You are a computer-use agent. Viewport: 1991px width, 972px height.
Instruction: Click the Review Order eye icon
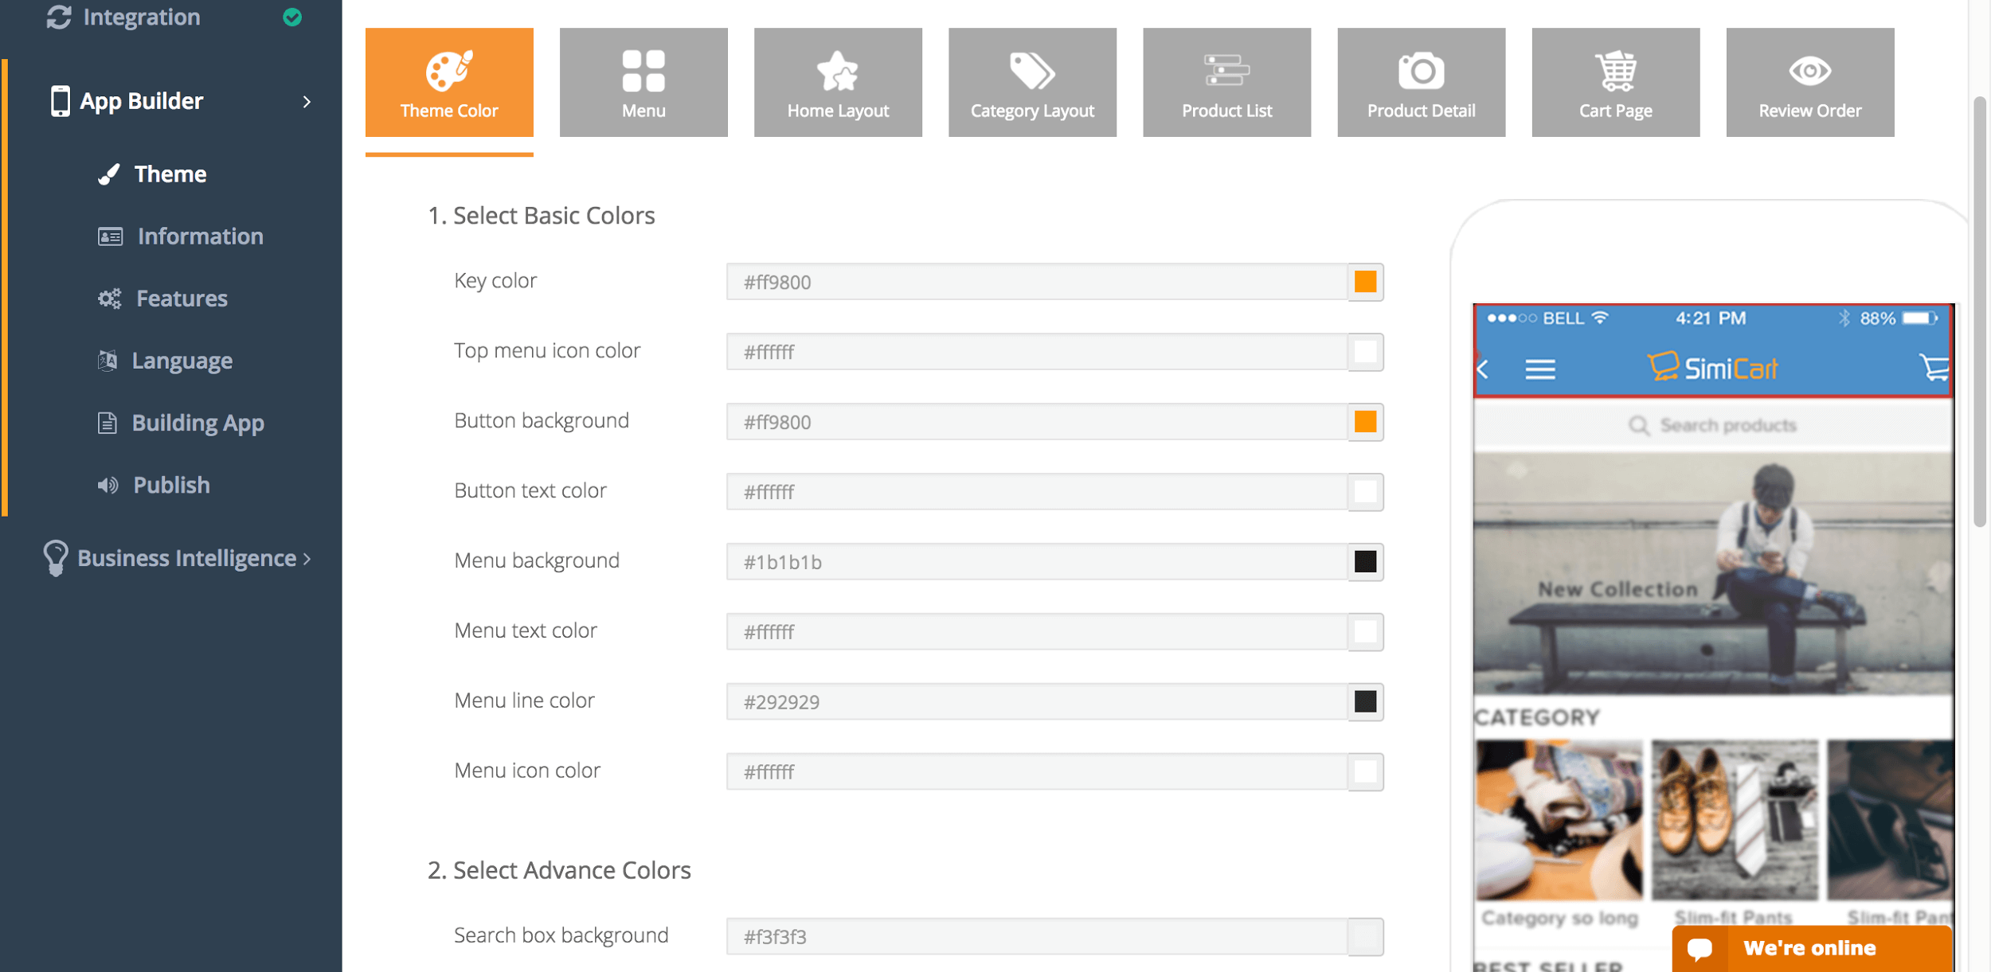(1809, 72)
